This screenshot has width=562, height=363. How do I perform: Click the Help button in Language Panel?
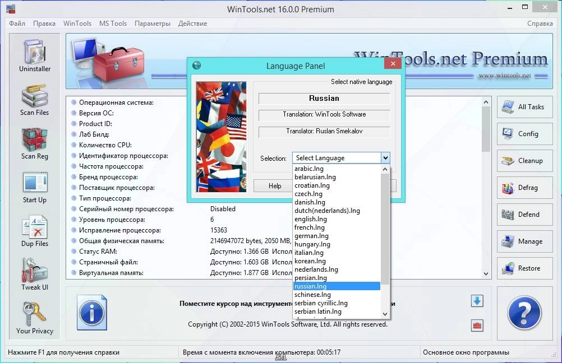point(274,186)
